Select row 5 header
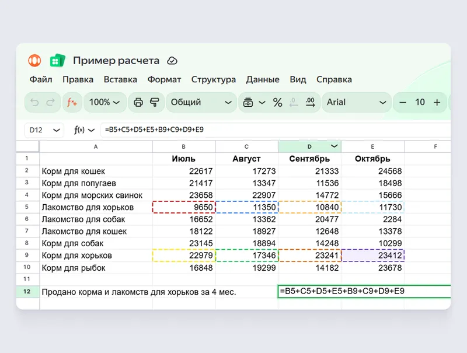The image size is (467, 353). (27, 207)
